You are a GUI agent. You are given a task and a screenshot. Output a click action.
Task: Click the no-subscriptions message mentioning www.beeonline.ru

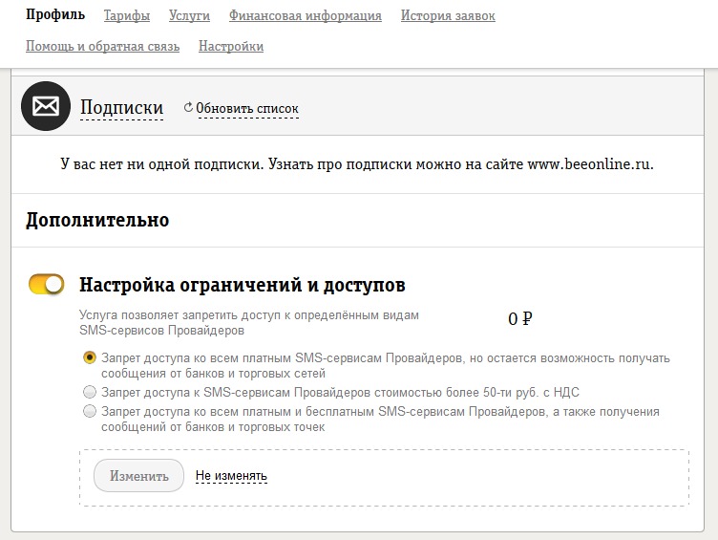click(357, 164)
